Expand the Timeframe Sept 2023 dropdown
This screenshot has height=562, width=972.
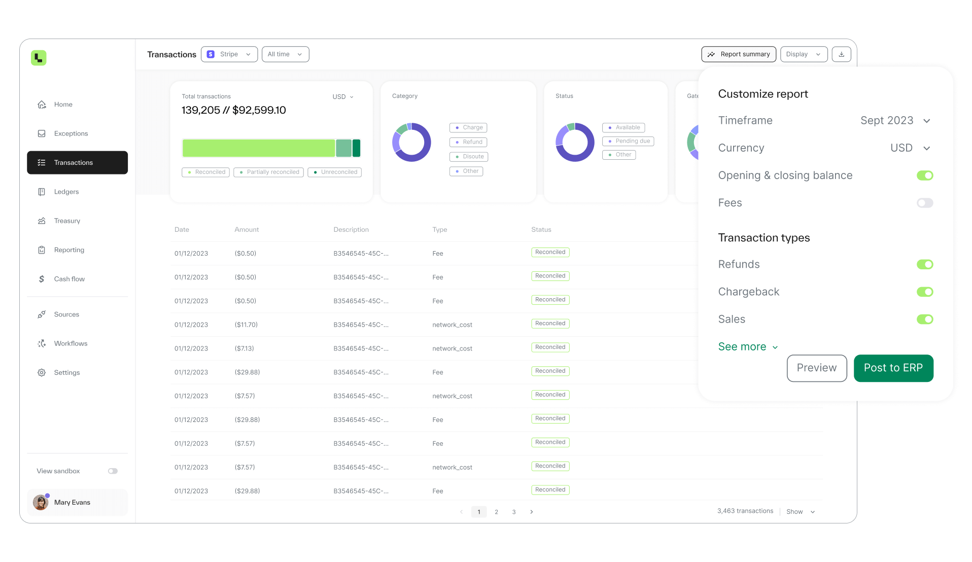pos(895,121)
